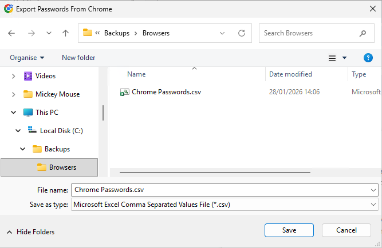
Task: Open the File name dropdown arrow
Action: tap(373, 190)
